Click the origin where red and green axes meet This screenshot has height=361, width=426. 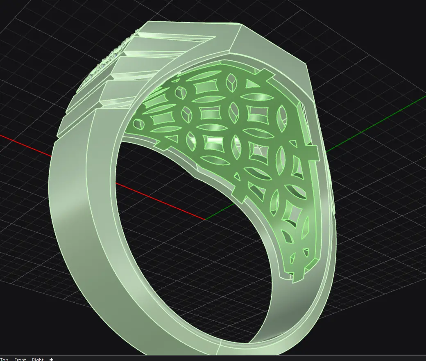tap(205, 219)
